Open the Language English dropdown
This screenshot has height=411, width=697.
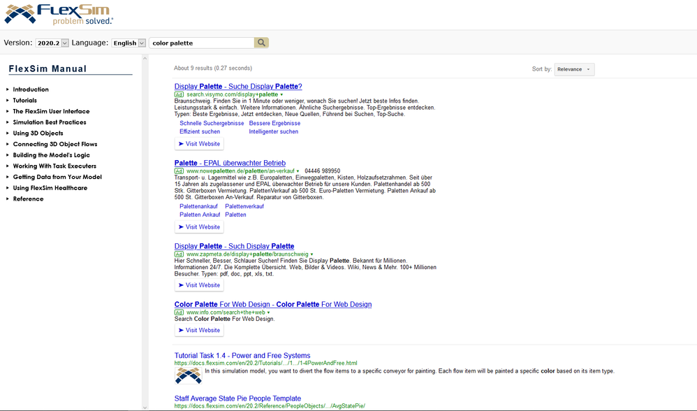[x=129, y=43]
